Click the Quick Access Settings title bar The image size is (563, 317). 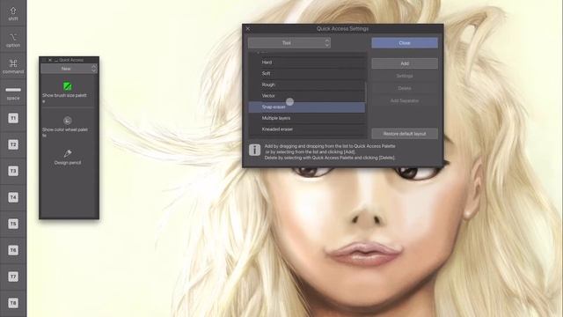[x=342, y=28]
